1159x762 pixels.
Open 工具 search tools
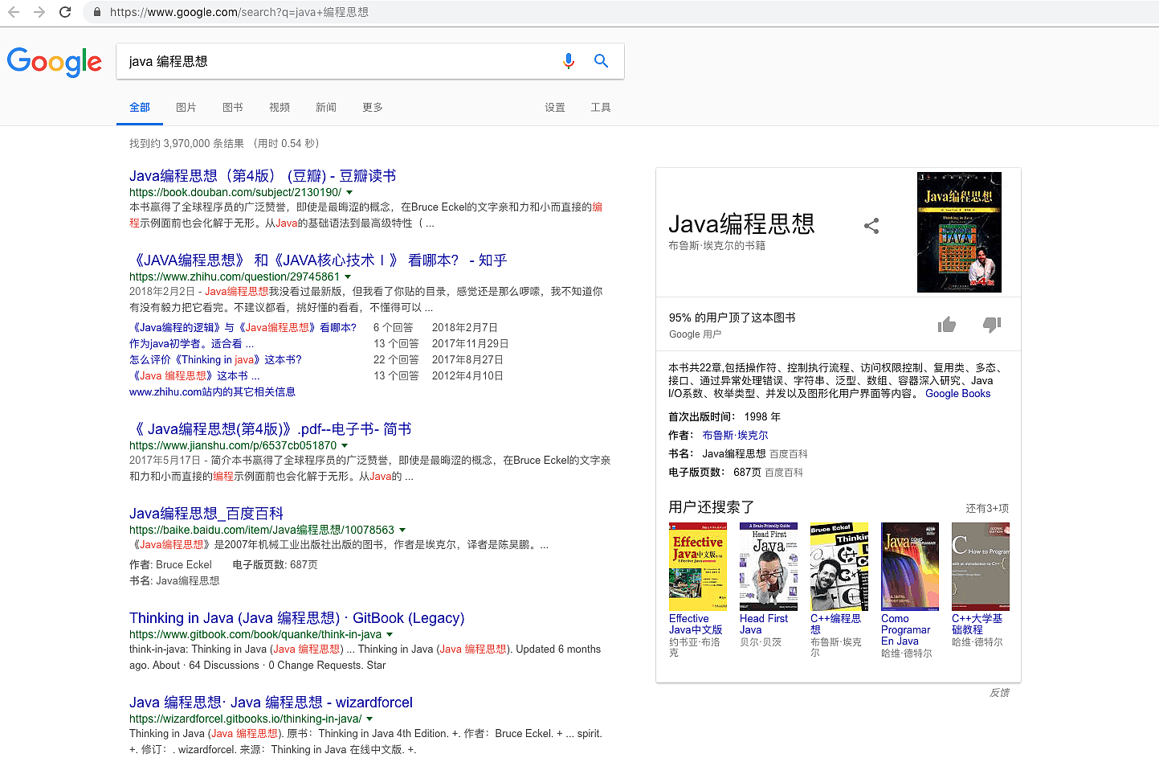(600, 108)
